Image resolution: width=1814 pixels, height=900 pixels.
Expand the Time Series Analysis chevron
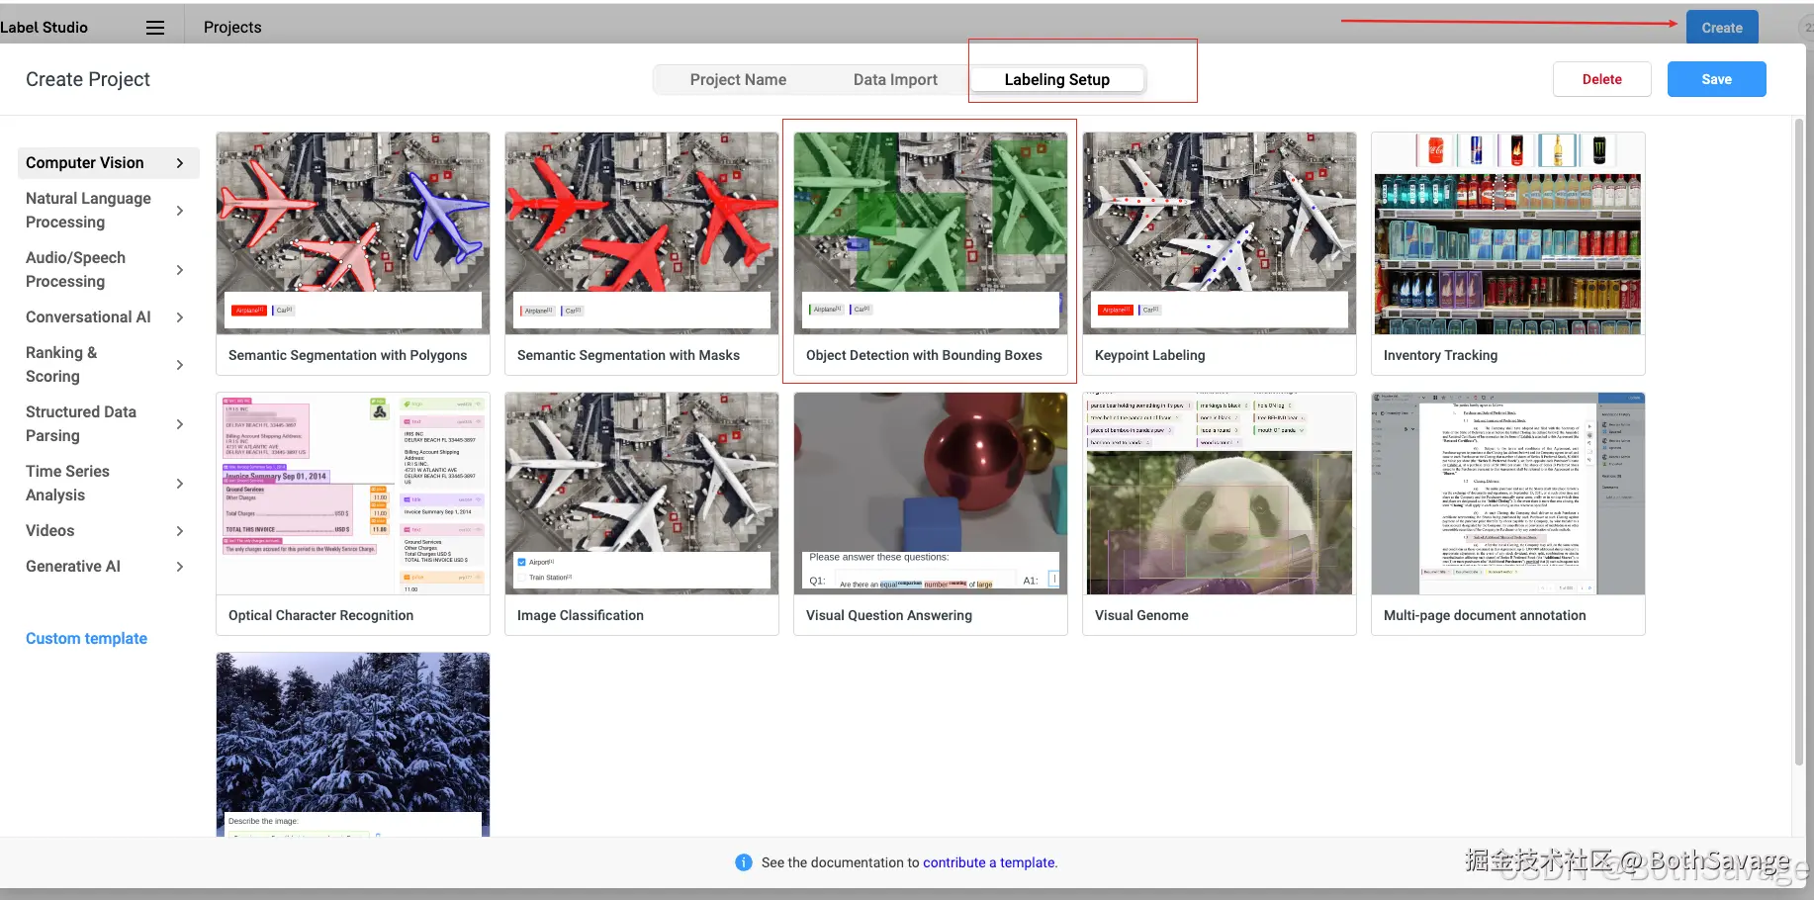pos(179,484)
